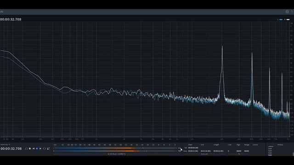Click the top-left 00:00:32.708 time readout
Viewport: 294px width, 165px height.
click(11, 19)
